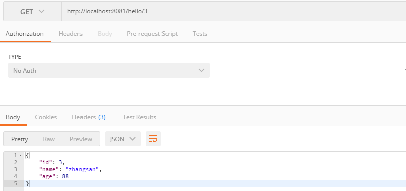
Task: Open the request Body tab
Action: [105, 34]
